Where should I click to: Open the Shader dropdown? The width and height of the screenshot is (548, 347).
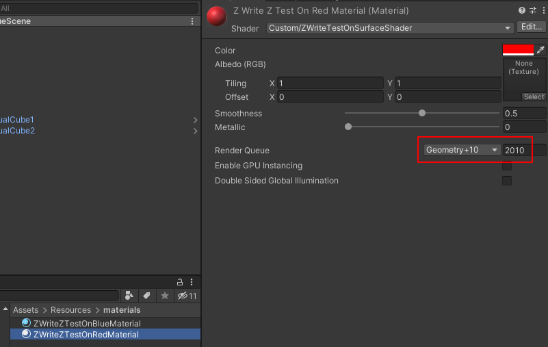tap(390, 28)
